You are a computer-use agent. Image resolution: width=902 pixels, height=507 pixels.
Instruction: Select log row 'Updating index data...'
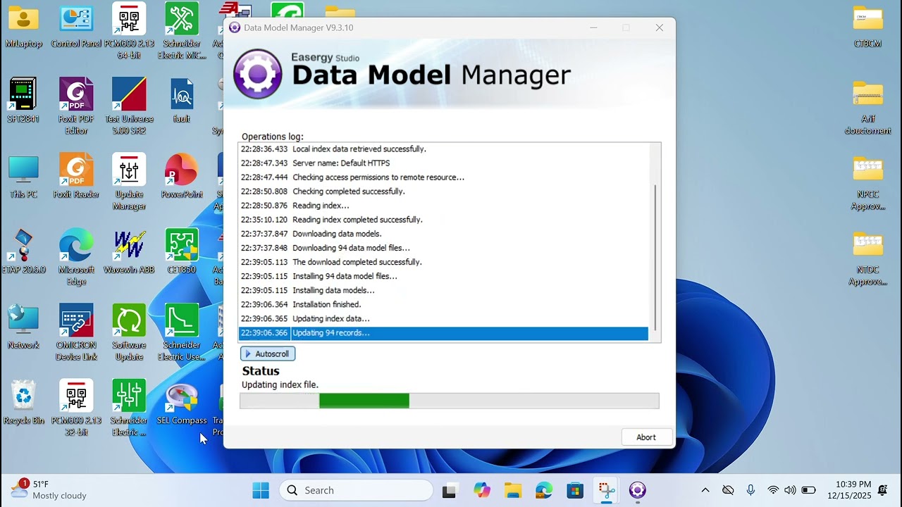click(x=443, y=319)
